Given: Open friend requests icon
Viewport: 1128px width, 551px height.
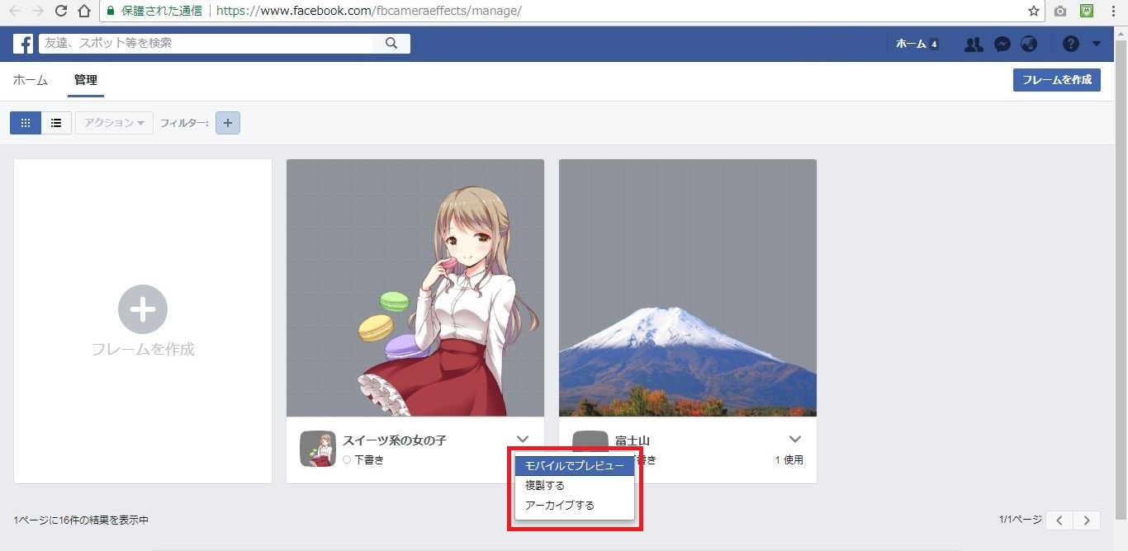Looking at the screenshot, I should (x=974, y=45).
